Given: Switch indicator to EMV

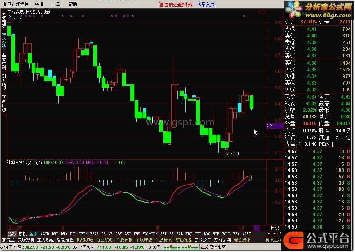Looking at the screenshot, I should (x=137, y=234).
